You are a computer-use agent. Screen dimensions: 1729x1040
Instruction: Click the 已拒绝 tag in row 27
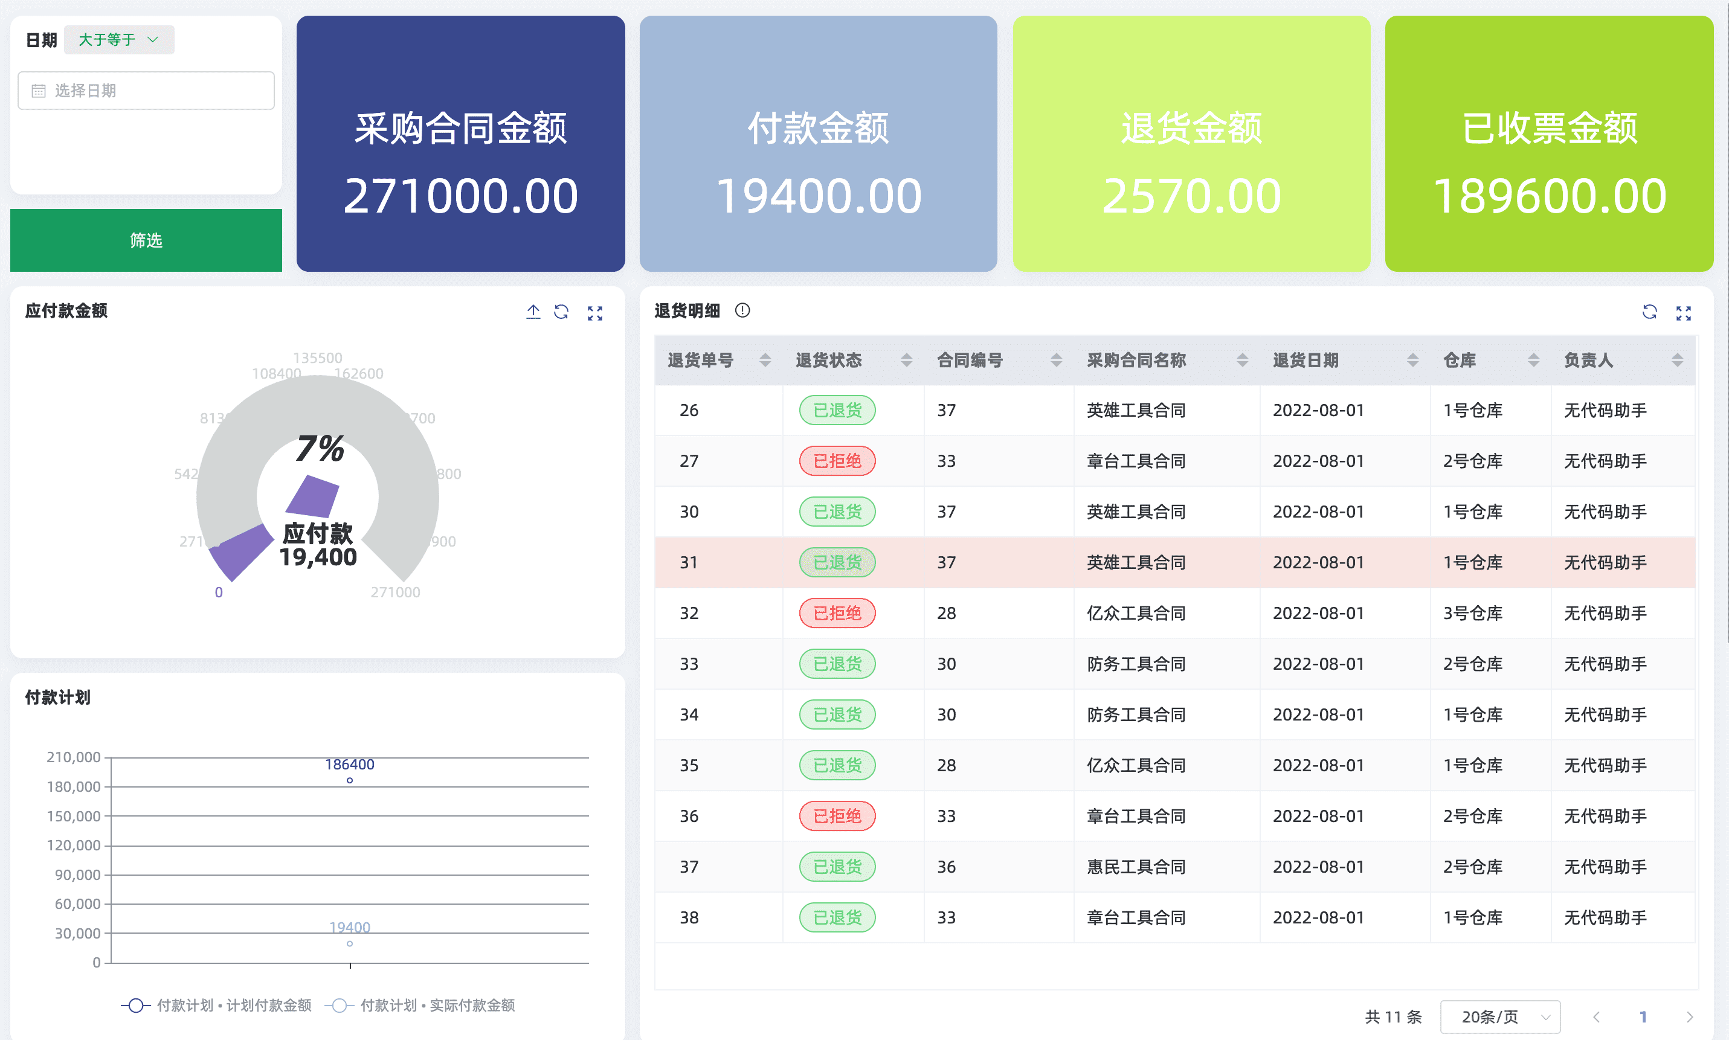click(837, 461)
